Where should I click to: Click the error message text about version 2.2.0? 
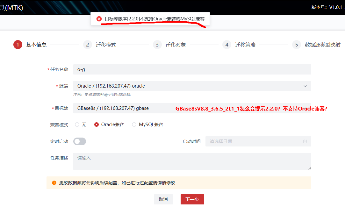pos(155,19)
